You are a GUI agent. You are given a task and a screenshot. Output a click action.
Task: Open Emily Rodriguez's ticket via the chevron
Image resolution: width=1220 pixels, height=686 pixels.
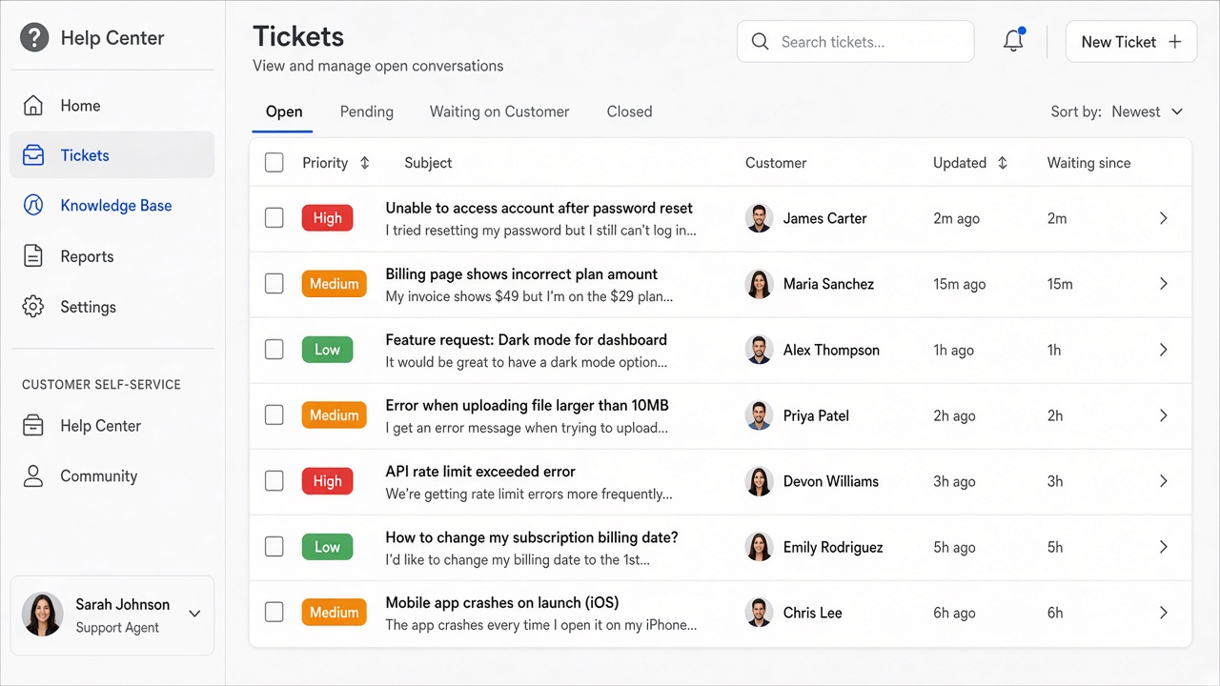(1163, 547)
